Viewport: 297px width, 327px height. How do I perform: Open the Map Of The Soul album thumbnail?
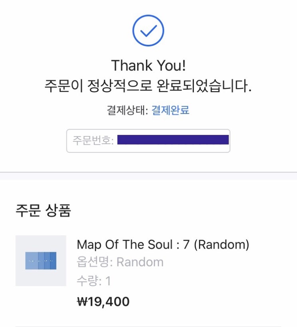pyautogui.click(x=41, y=261)
